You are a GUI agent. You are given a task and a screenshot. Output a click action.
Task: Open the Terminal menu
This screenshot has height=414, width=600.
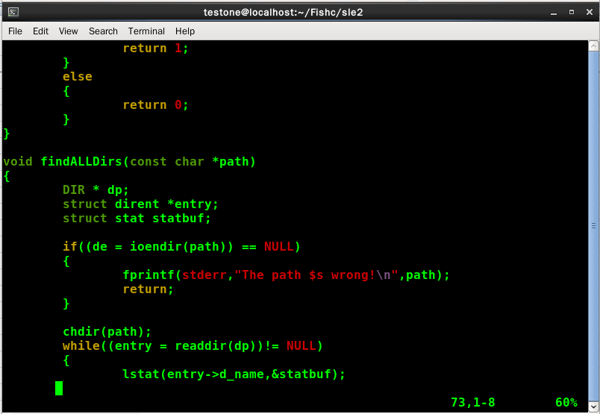point(146,31)
